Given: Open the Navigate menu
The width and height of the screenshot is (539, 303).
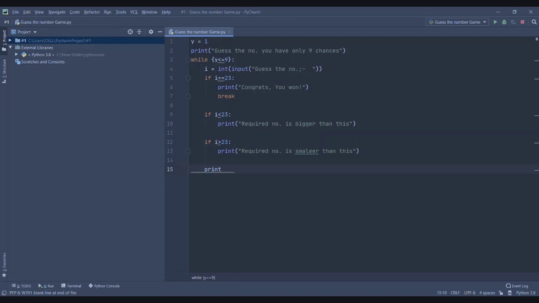Looking at the screenshot, I should (x=57, y=12).
